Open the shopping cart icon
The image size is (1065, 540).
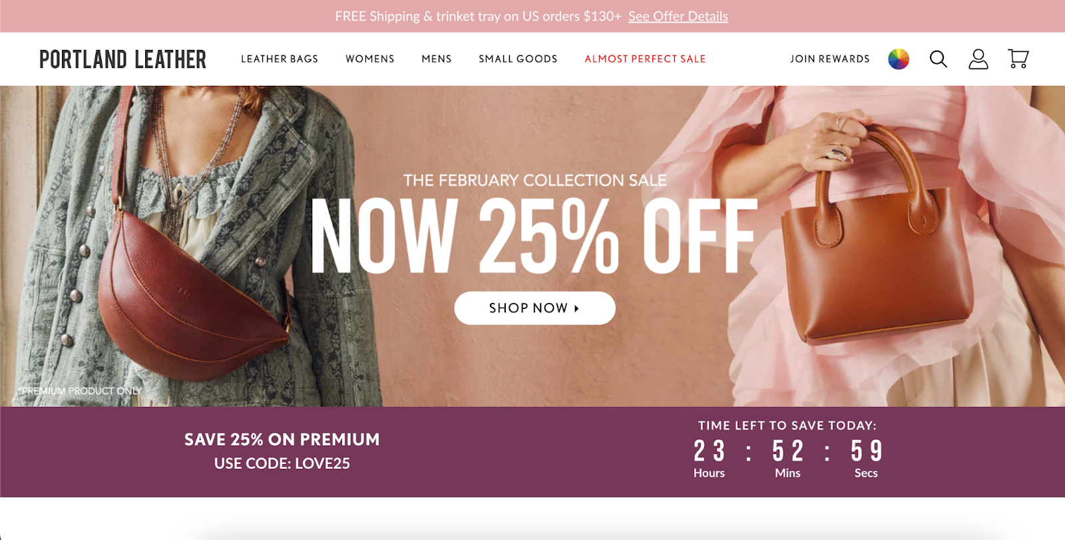[1018, 59]
